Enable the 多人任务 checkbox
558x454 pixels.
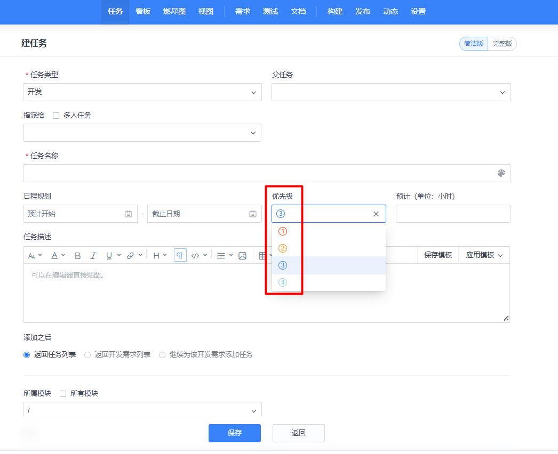click(x=56, y=116)
